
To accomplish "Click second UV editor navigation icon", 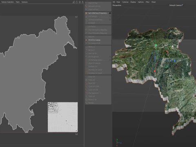I will (77, 2).
